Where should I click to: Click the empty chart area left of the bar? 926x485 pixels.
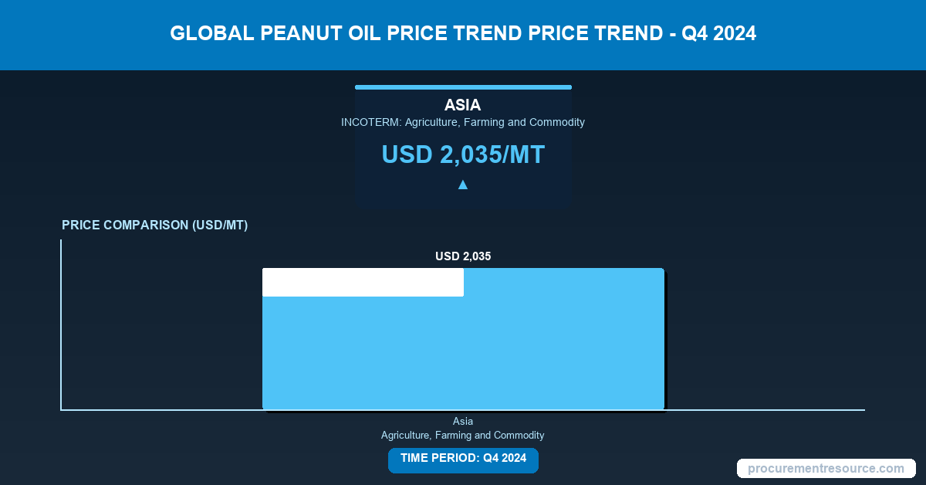162,332
